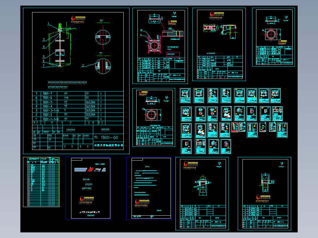Click callout number 5 in the assembly view
The image size is (318, 238).
tap(44, 57)
